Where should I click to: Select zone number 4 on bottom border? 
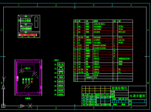(131, 108)
